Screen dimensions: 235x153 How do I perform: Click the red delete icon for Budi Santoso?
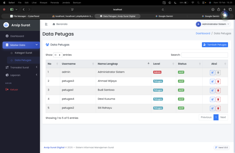218,90
